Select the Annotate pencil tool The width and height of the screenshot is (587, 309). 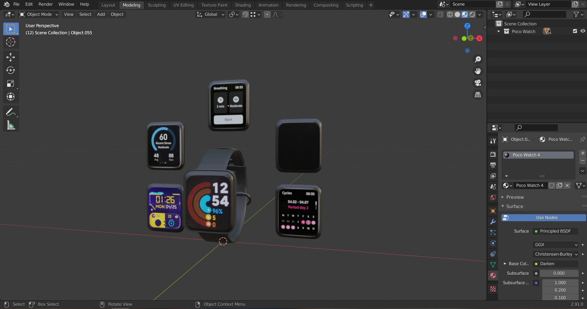[11, 112]
